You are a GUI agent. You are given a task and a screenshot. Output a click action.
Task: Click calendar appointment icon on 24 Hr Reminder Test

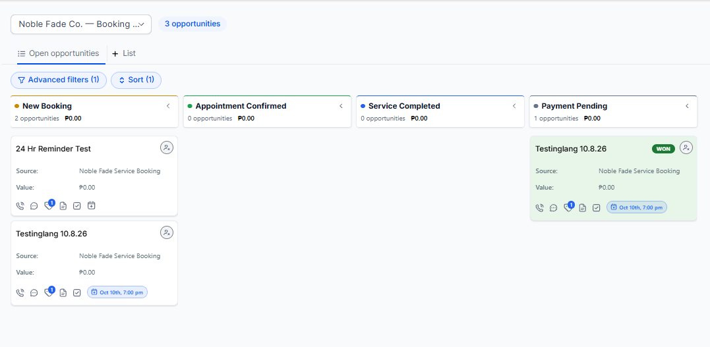point(92,206)
